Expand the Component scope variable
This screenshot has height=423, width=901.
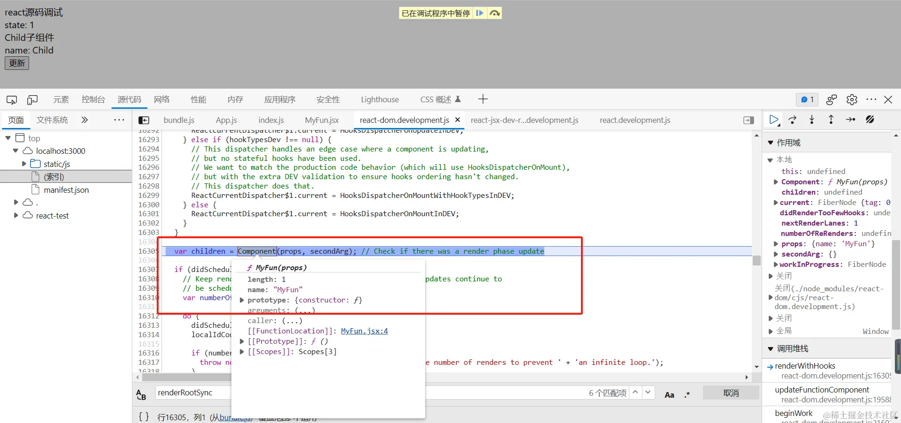tap(776, 182)
